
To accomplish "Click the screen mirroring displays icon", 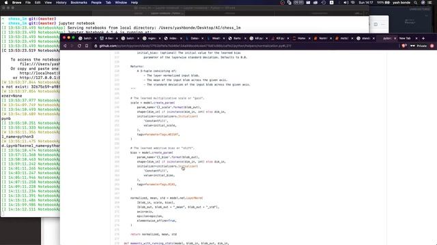I will click(x=290, y=3).
